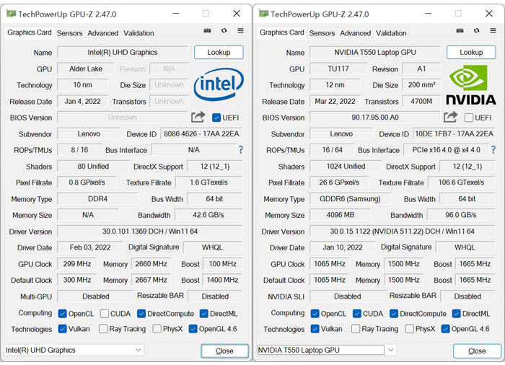Click Close button in NVIDIA window
Viewport: 505px width, 365px height.
click(x=477, y=351)
